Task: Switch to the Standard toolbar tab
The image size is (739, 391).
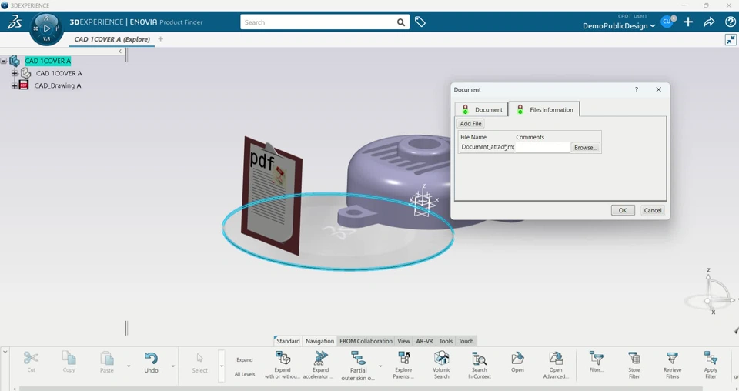Action: click(287, 341)
